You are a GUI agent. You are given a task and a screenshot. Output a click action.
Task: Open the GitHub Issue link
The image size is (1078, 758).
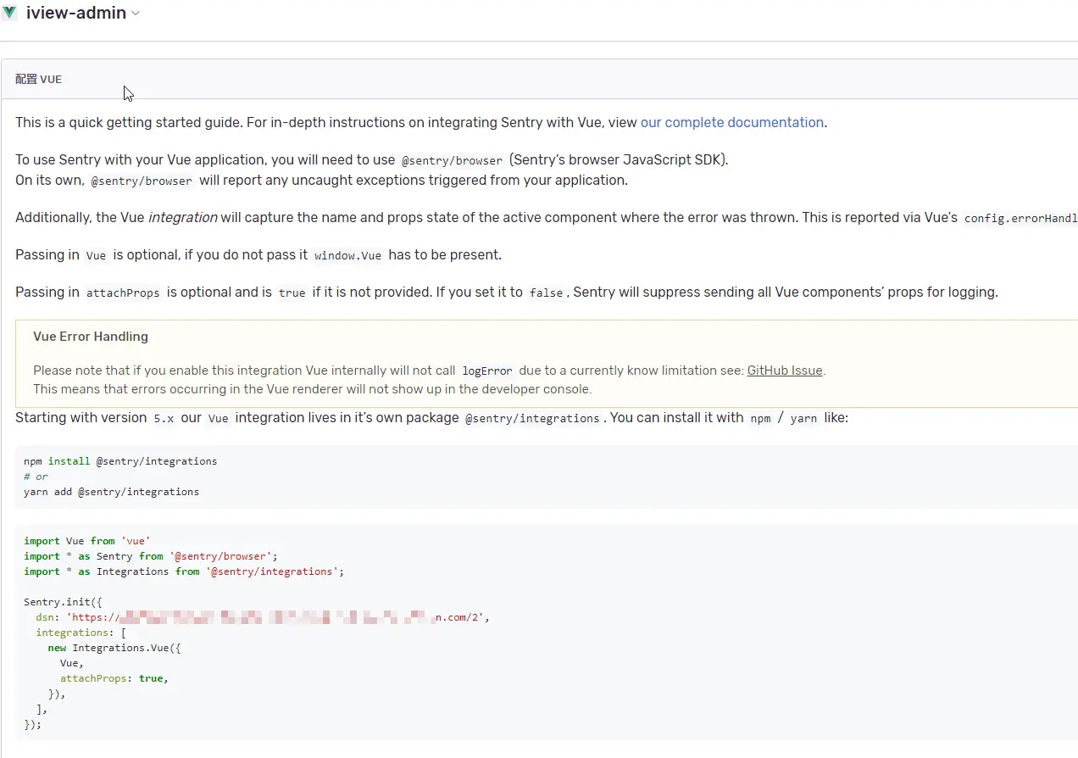coord(785,371)
